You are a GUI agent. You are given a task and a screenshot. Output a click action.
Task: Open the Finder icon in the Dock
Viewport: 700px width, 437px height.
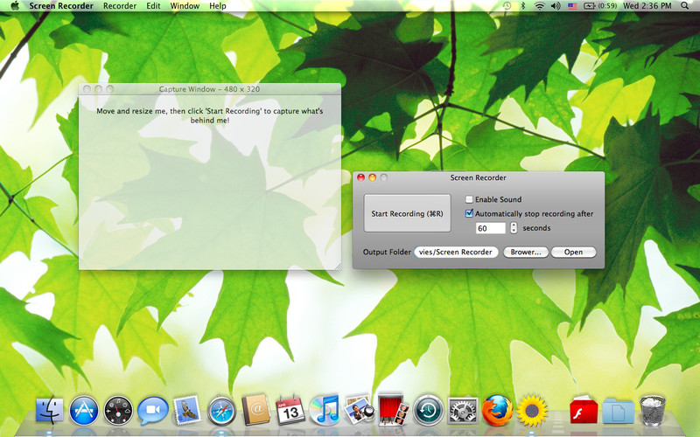point(49,410)
